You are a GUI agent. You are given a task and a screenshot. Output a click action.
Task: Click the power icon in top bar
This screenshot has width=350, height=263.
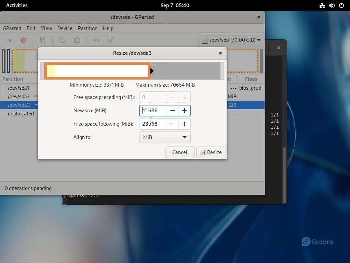click(341, 5)
